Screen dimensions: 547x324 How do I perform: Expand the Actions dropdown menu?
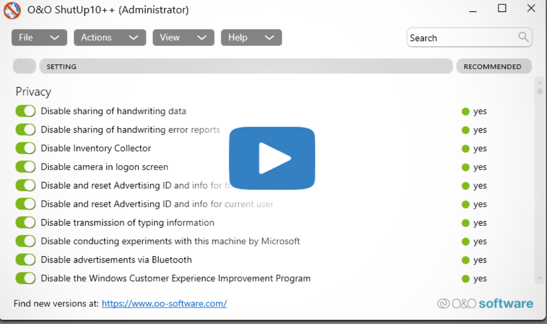point(110,38)
